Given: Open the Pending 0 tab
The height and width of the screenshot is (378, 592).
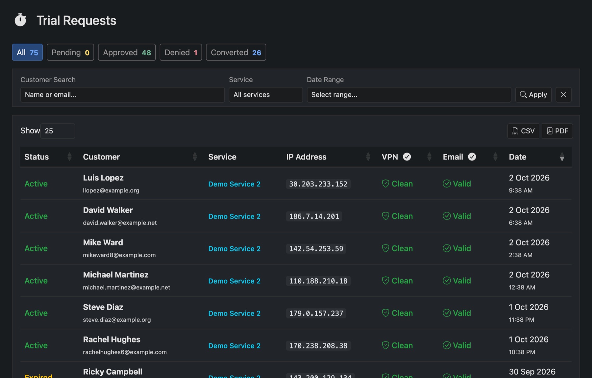Looking at the screenshot, I should [x=70, y=52].
